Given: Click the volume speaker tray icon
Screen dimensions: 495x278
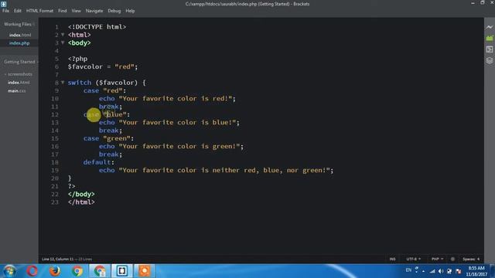Looking at the screenshot, I should 441,271.
